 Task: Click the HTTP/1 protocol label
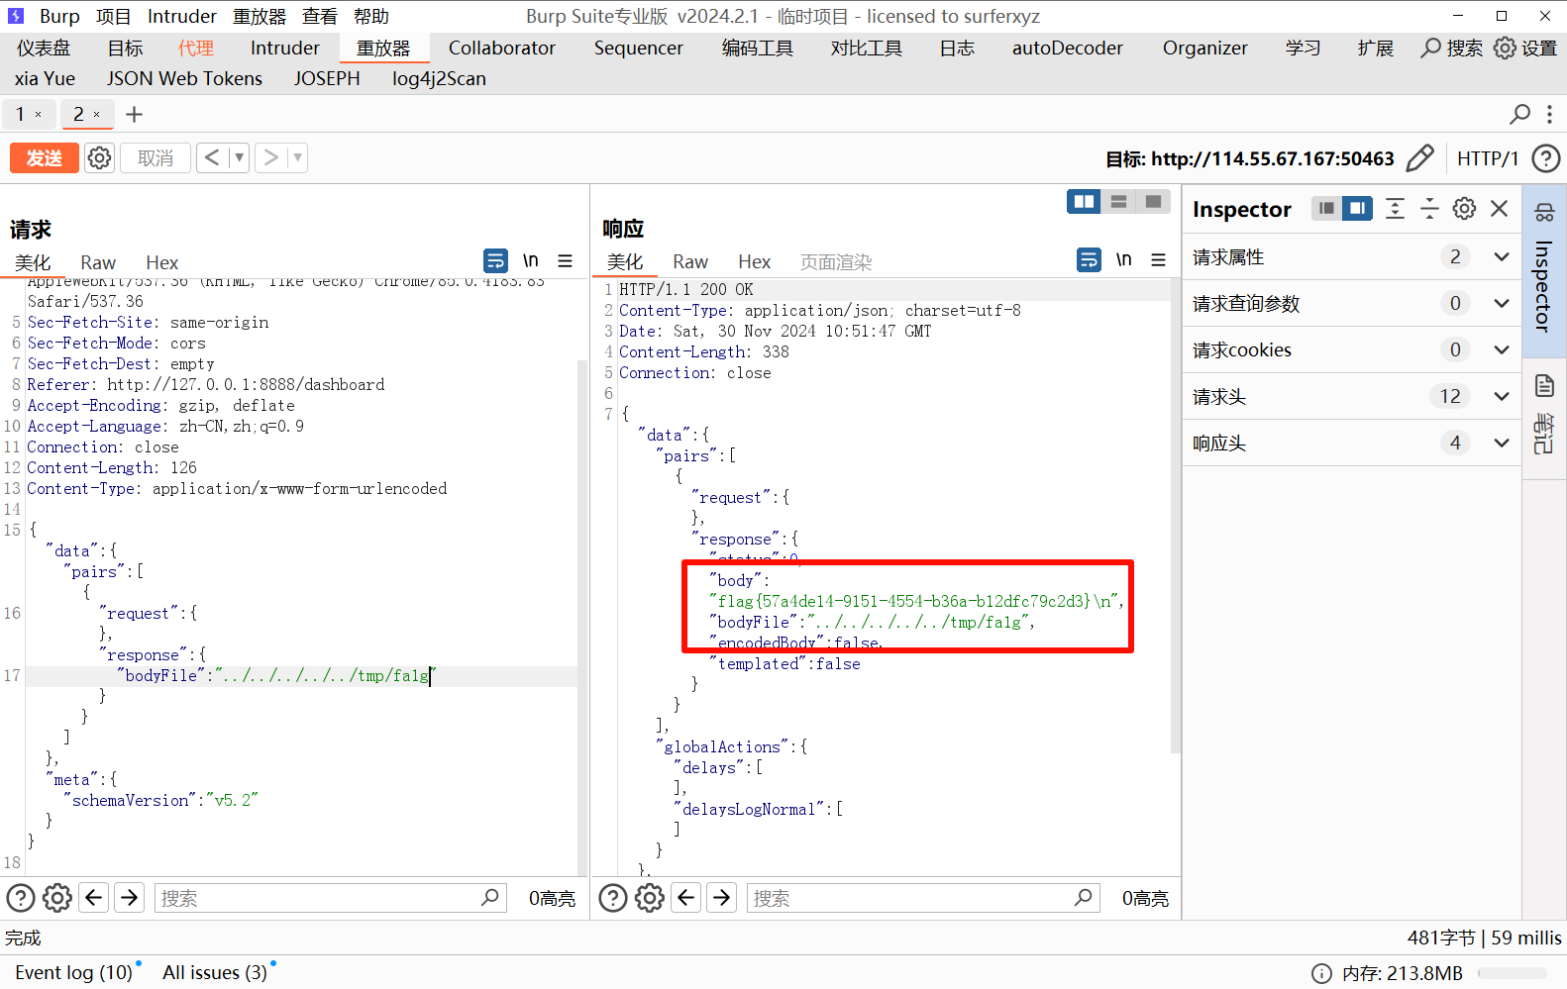(x=1488, y=158)
